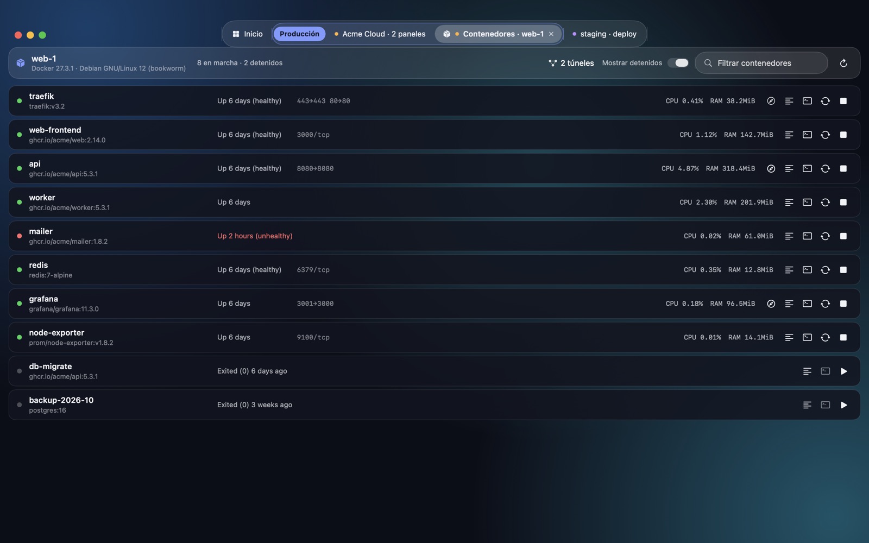
Task: Open api in browser via compass icon
Action: coord(771,168)
